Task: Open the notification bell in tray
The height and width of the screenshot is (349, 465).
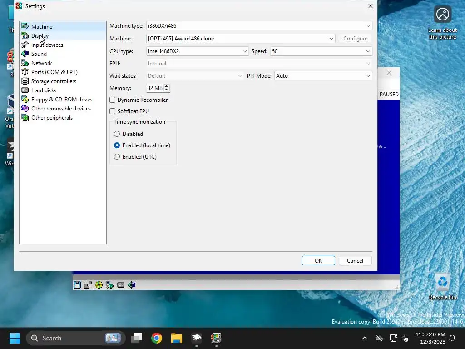Action: 453,338
